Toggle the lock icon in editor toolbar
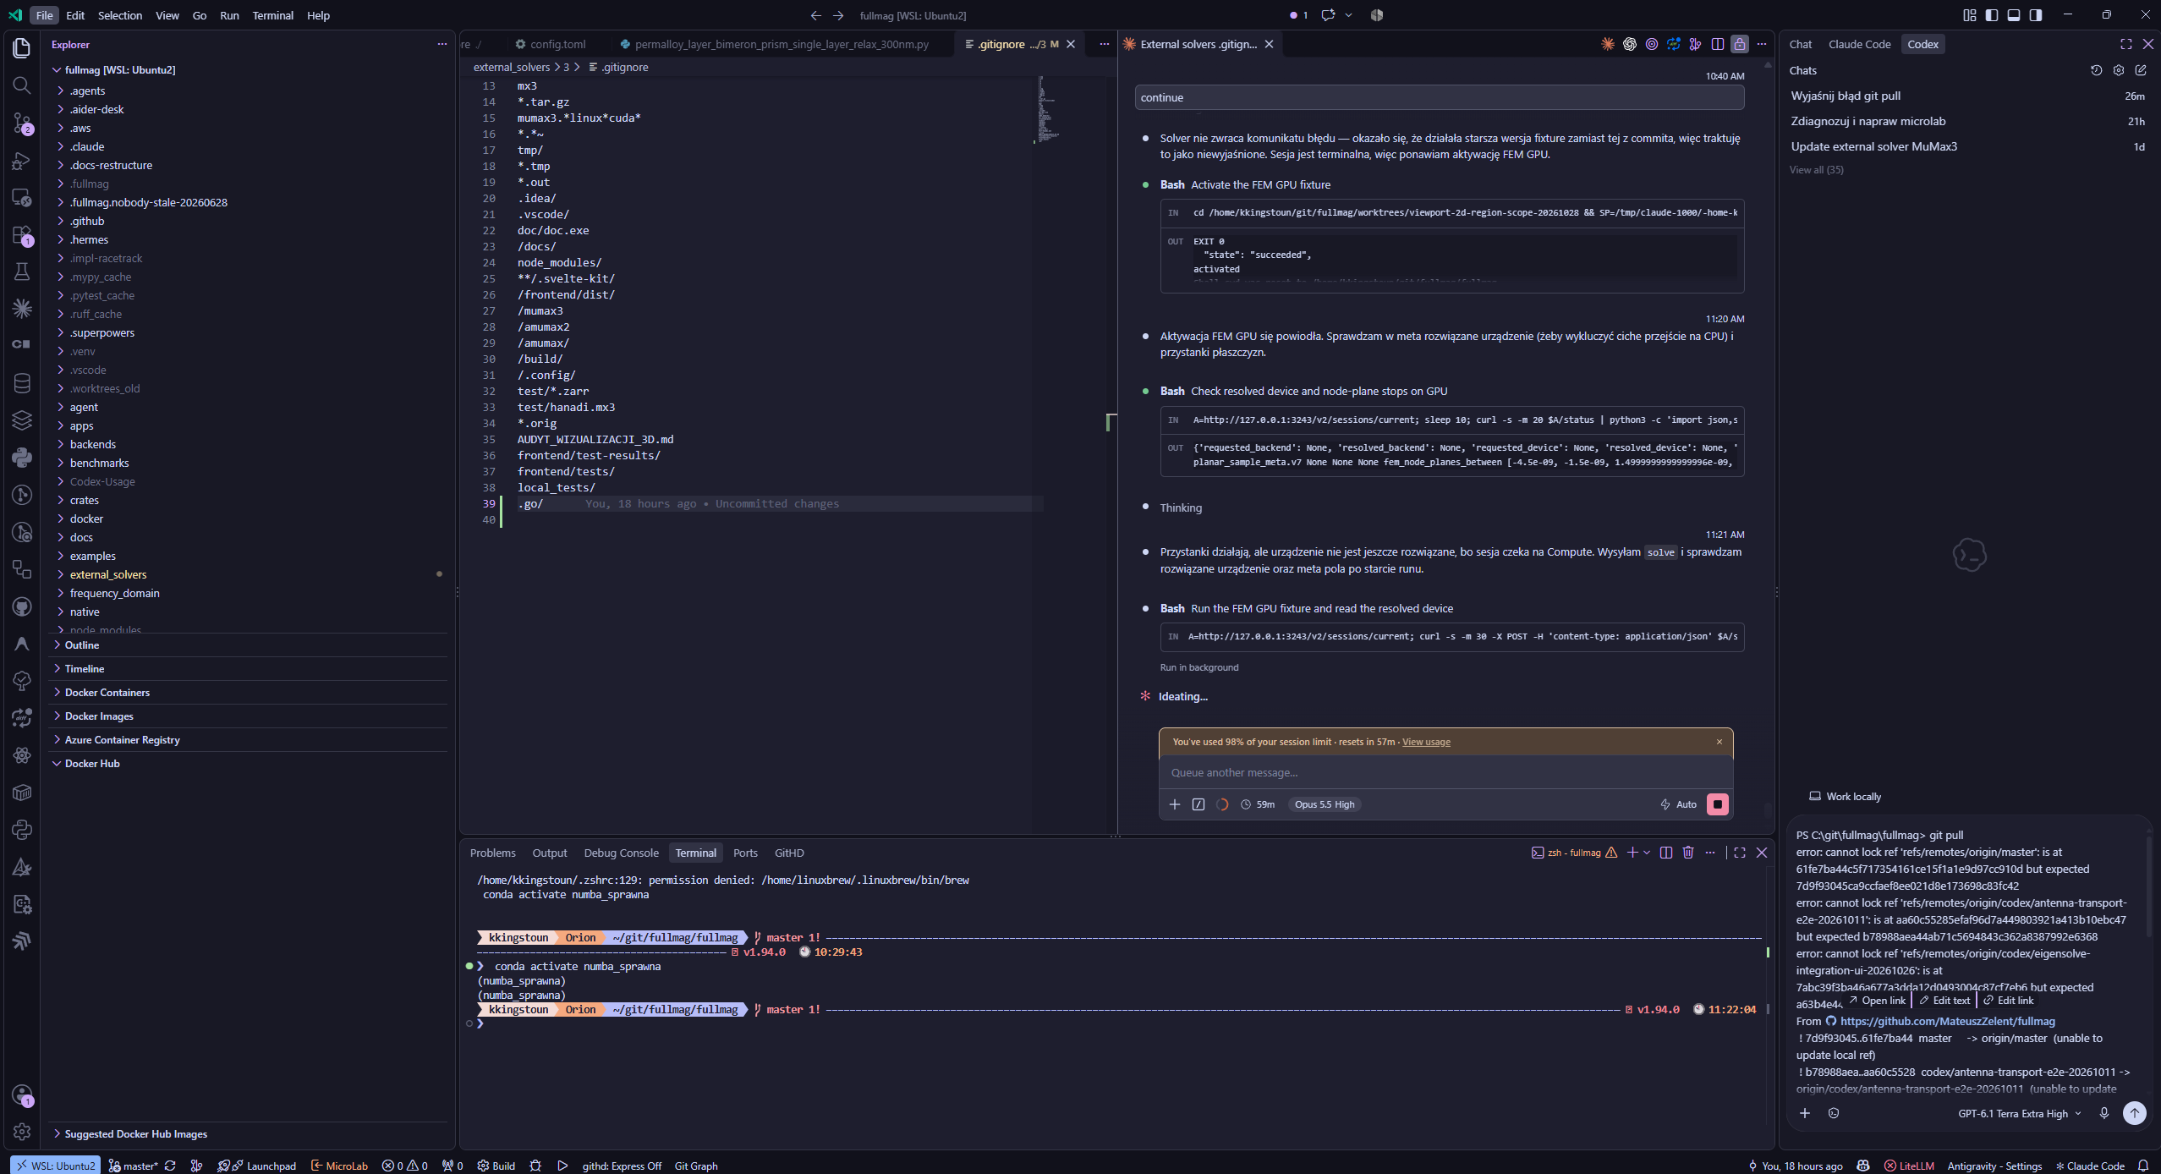The image size is (2161, 1174). 1740,44
